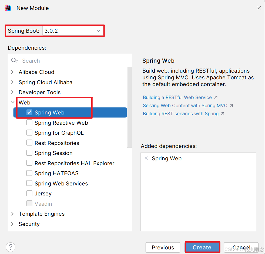
Task: Click the Create button
Action: (x=202, y=247)
